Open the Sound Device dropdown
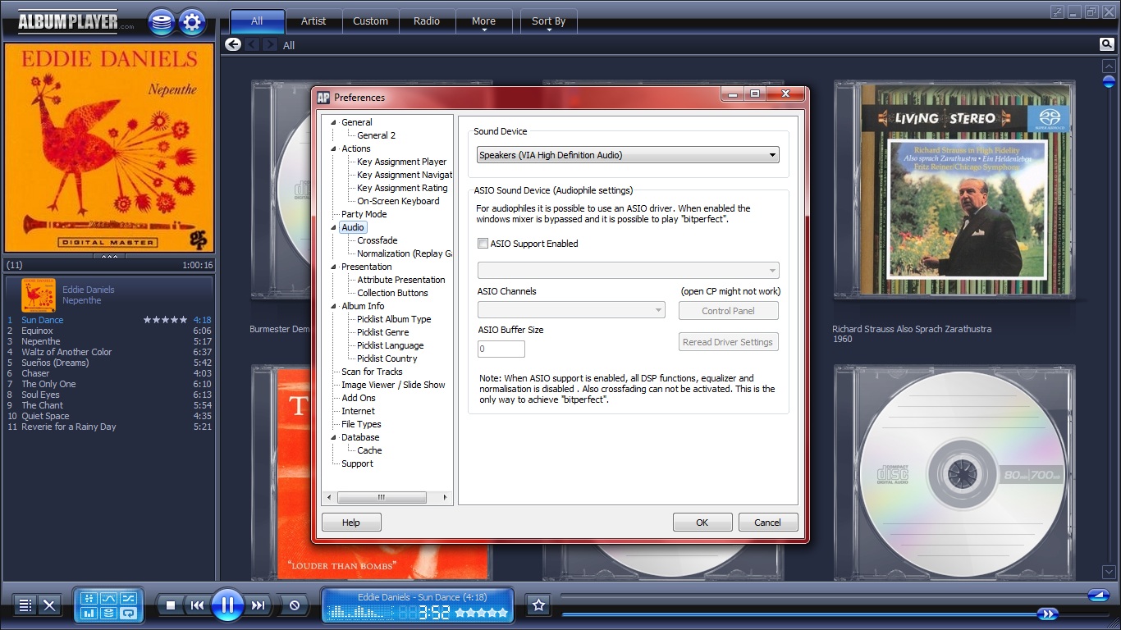The height and width of the screenshot is (630, 1121). coord(628,155)
